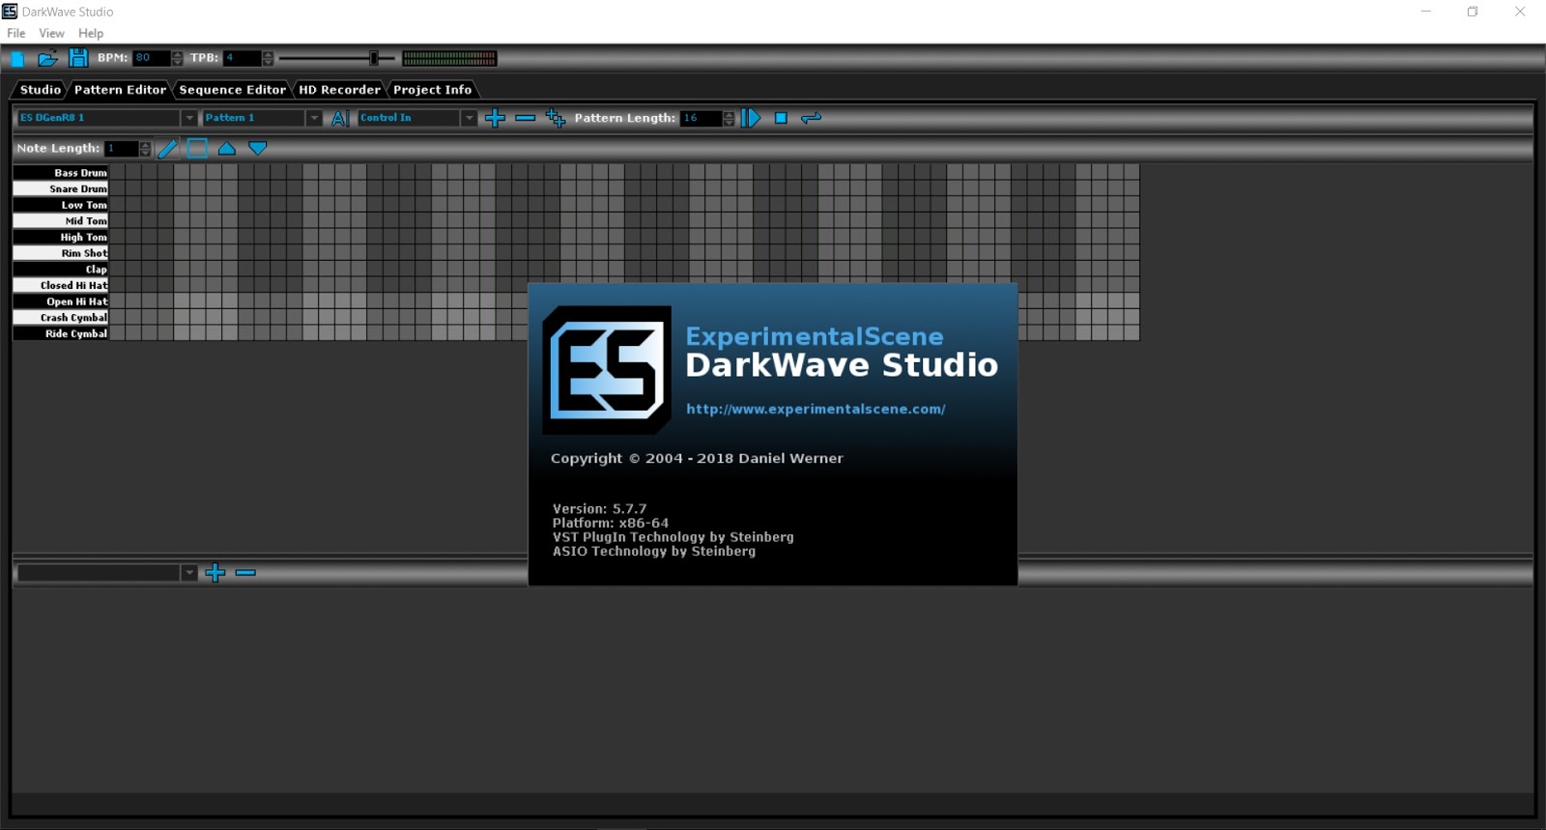Open the Control In dropdown
The height and width of the screenshot is (830, 1546).
click(x=469, y=118)
